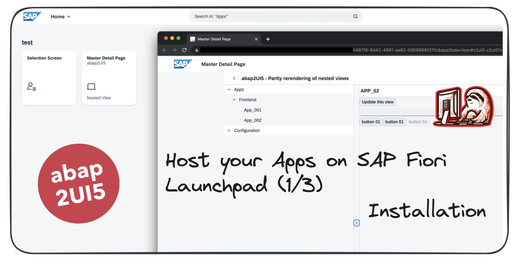The height and width of the screenshot is (265, 517).
Task: Click the back chevron beside the abap2UI5 title
Action: pos(234,78)
